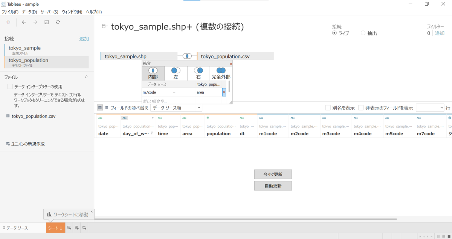Click the save disk icon
452x239 pixels.
pos(46,22)
